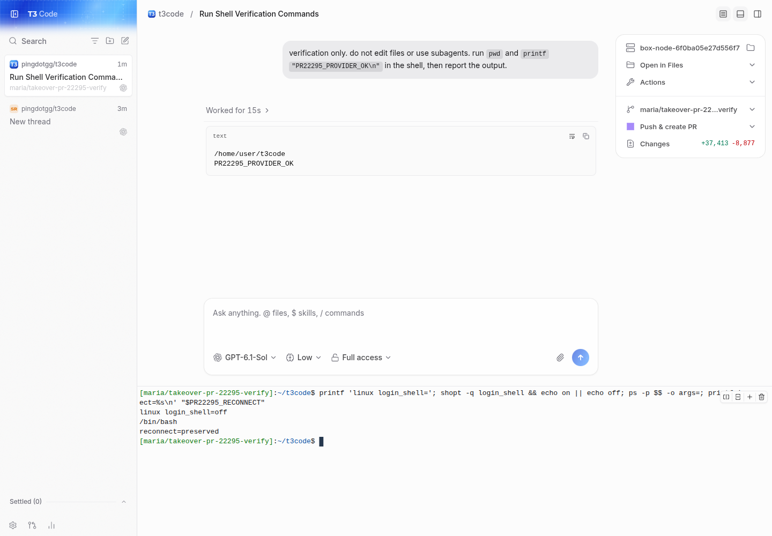Viewport: 772px width, 536px height.
Task: Expand the Full access permissions dropdown
Action: coord(361,358)
